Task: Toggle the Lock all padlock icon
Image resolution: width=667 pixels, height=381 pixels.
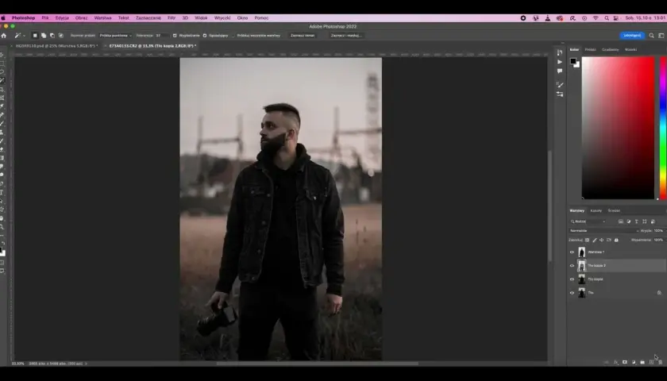Action: [616, 241]
